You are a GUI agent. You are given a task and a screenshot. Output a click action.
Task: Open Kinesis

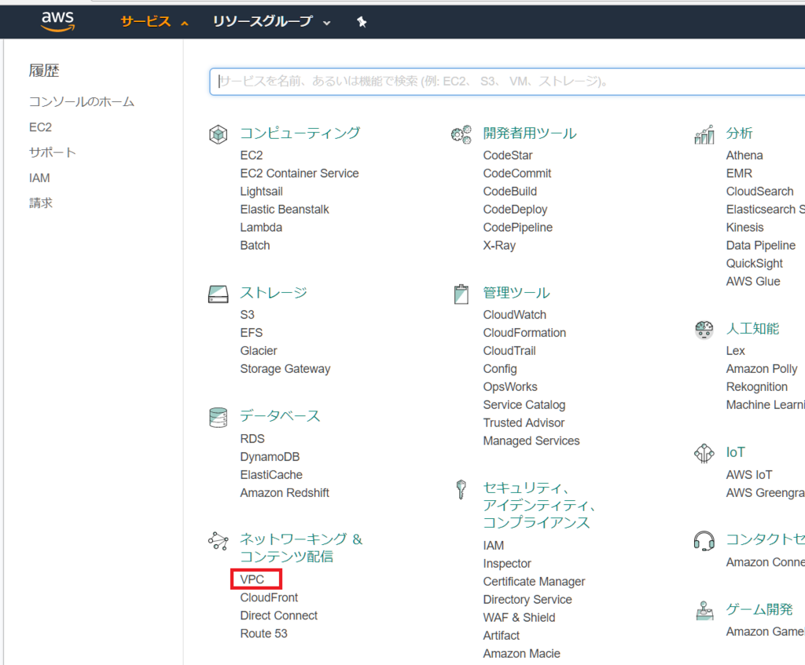pyautogui.click(x=745, y=227)
